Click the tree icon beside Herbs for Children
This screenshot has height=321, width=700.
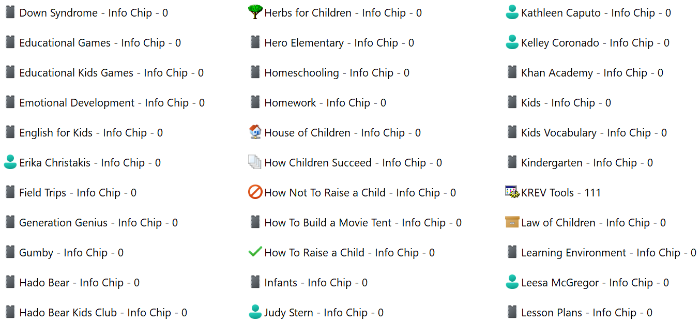[x=255, y=12]
